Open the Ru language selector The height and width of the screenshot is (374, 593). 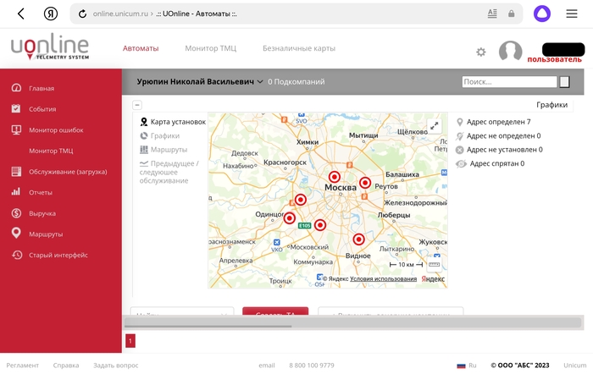[x=468, y=366]
